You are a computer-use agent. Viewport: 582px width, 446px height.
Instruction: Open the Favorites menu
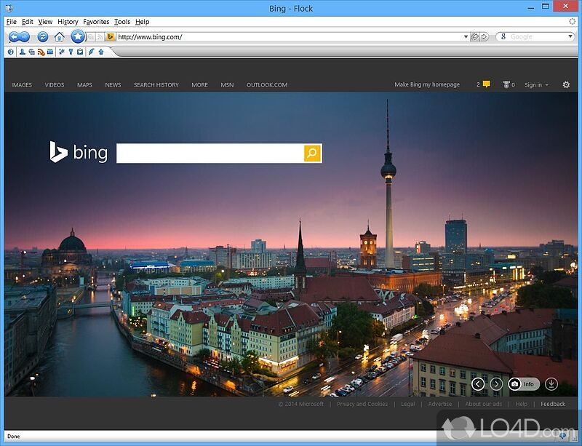[x=96, y=22]
